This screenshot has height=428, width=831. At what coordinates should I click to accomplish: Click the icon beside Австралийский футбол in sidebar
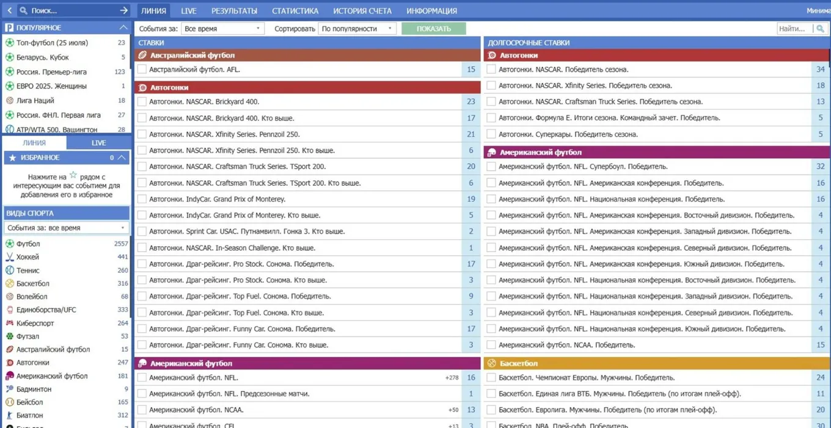tap(10, 350)
